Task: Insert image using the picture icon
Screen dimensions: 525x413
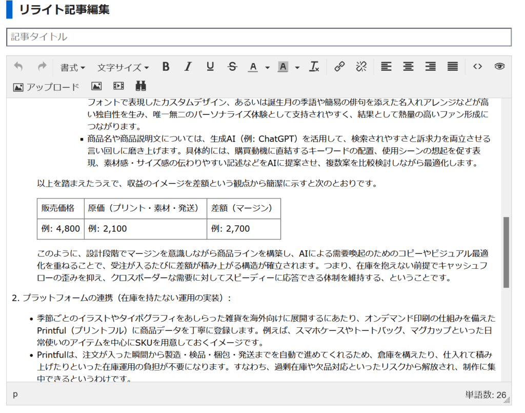Action: [x=96, y=87]
